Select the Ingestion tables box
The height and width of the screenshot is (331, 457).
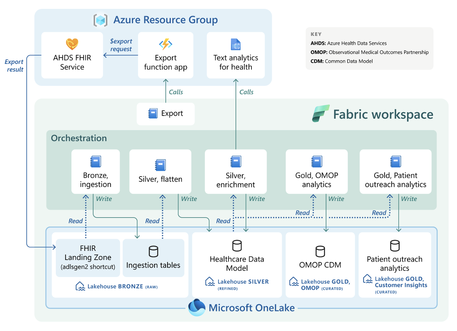(x=153, y=258)
